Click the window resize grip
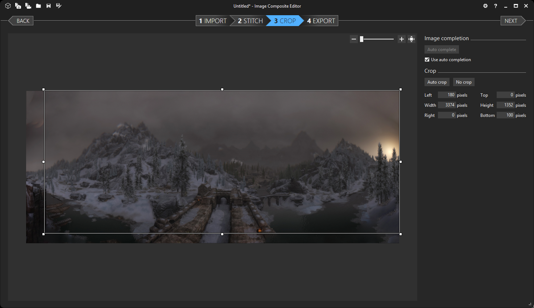534x308 pixels. (531, 305)
